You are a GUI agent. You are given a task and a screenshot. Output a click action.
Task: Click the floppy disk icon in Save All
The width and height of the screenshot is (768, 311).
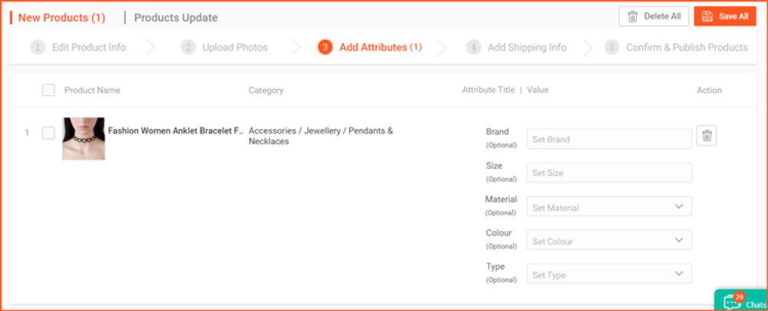click(707, 16)
